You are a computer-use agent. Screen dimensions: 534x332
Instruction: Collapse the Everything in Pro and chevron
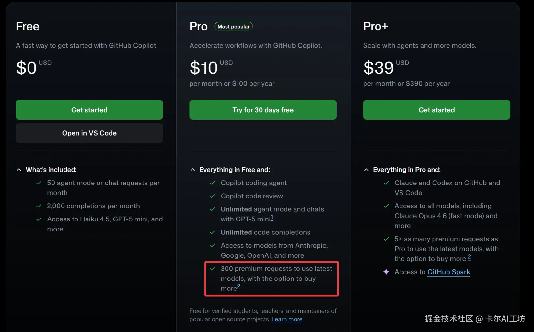[x=366, y=170]
